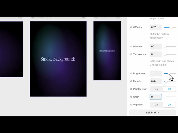Turn Vignette On
Screen dimensions: 178x133
pos(156,105)
